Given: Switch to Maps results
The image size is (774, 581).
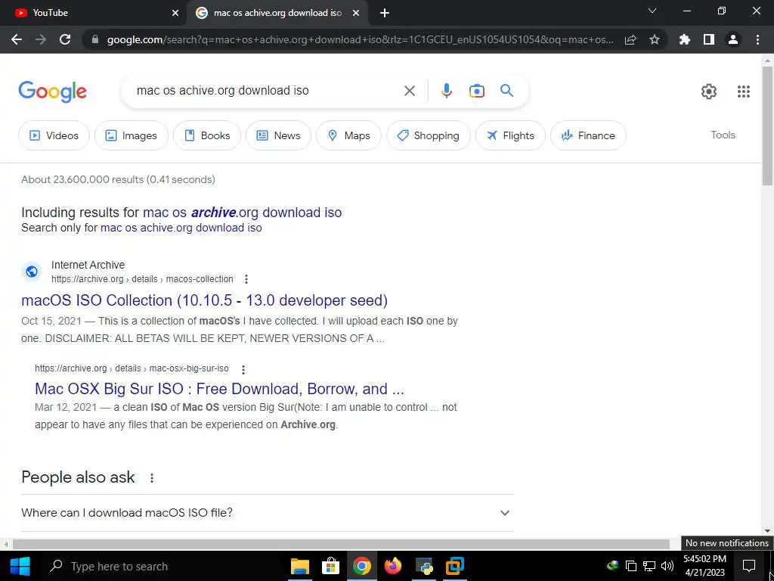Looking at the screenshot, I should [348, 135].
